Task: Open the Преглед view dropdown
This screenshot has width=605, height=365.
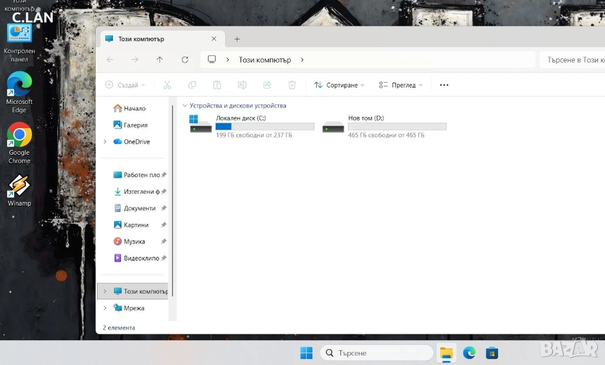Action: (x=401, y=85)
